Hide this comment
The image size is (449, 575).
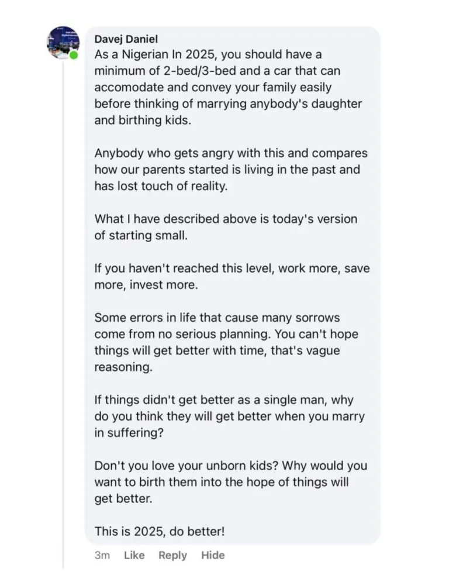(213, 555)
